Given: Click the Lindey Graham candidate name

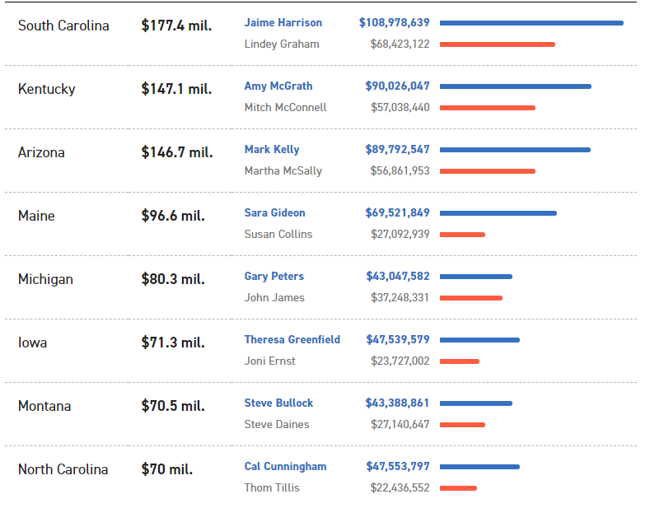Looking at the screenshot, I should tap(281, 44).
